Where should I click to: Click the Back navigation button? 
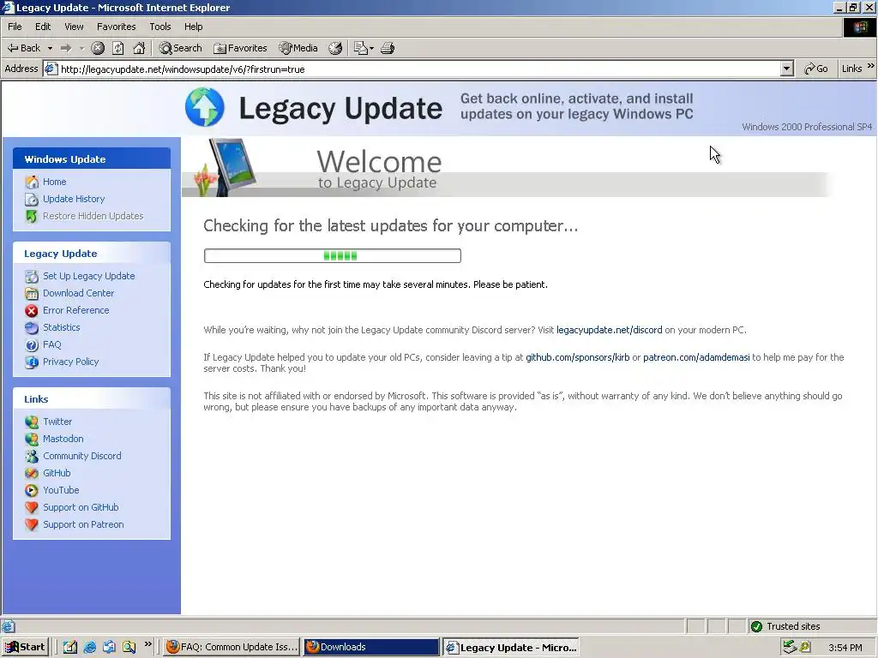pyautogui.click(x=24, y=48)
